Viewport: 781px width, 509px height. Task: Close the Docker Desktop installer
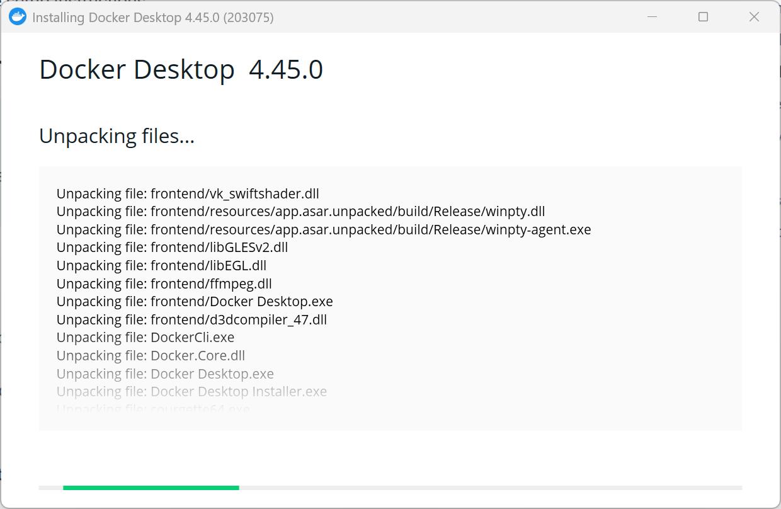pyautogui.click(x=754, y=17)
